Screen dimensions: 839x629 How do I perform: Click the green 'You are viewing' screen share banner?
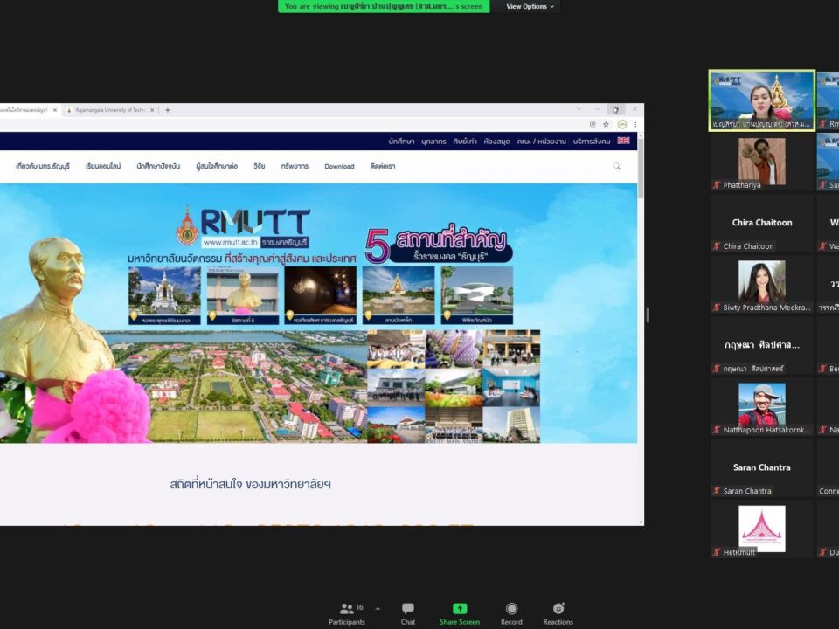384,6
